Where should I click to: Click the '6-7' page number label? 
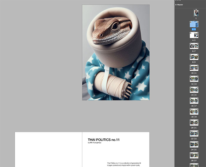coord(194,51)
